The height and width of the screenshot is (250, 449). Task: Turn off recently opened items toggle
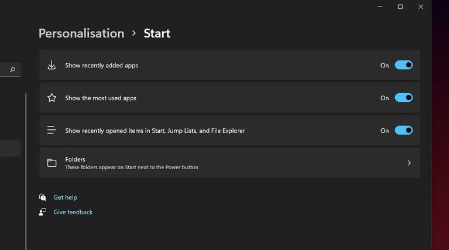(x=403, y=130)
